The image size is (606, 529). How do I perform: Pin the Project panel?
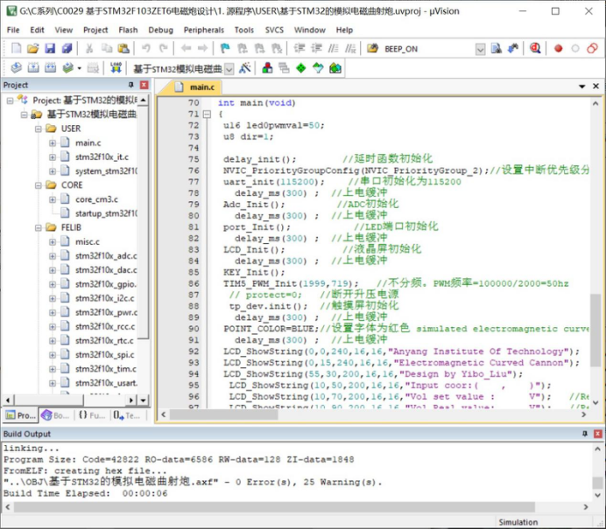(x=131, y=85)
